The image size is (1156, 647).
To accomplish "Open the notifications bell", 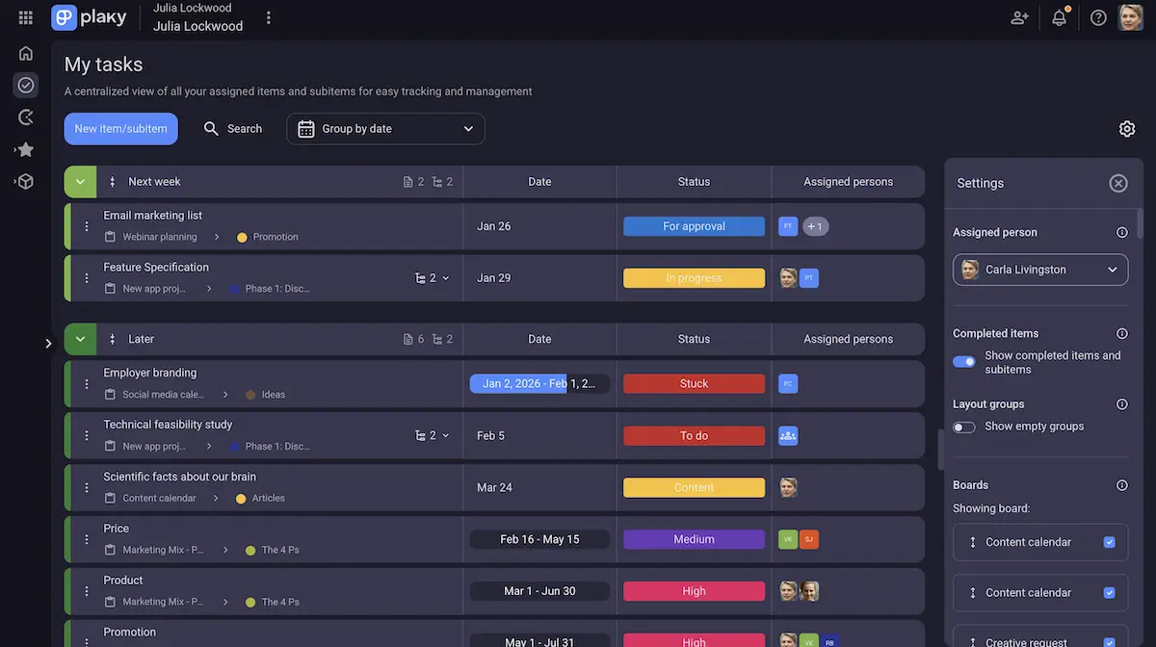I will (x=1060, y=17).
